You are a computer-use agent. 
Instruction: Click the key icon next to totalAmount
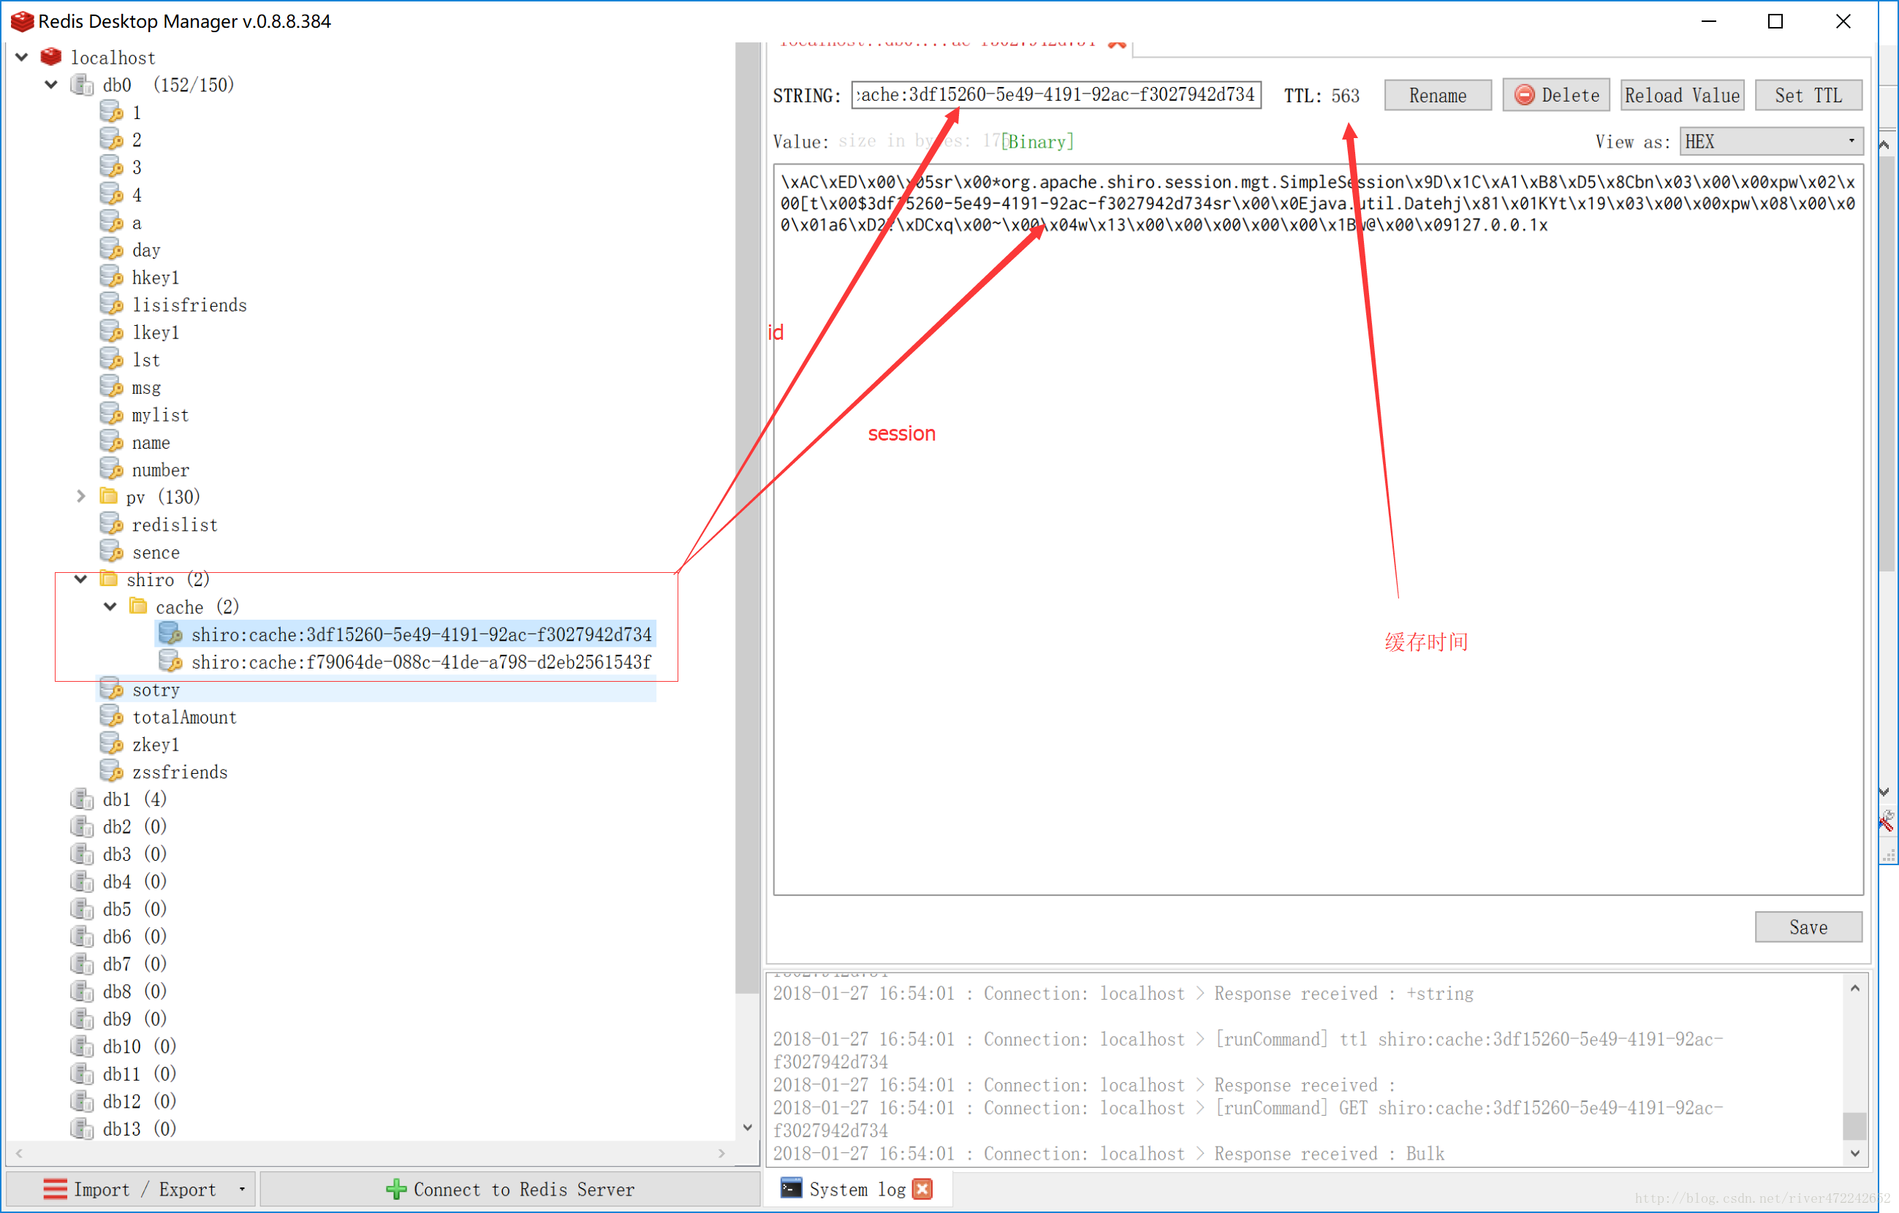(112, 716)
